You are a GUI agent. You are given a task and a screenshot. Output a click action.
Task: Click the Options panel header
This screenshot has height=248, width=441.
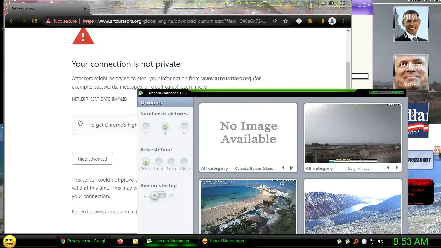(165, 102)
